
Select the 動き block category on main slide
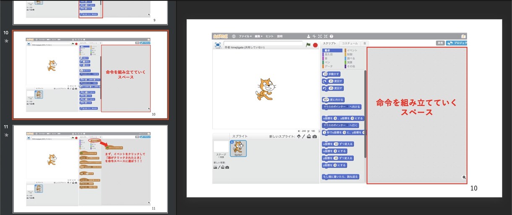(x=332, y=50)
